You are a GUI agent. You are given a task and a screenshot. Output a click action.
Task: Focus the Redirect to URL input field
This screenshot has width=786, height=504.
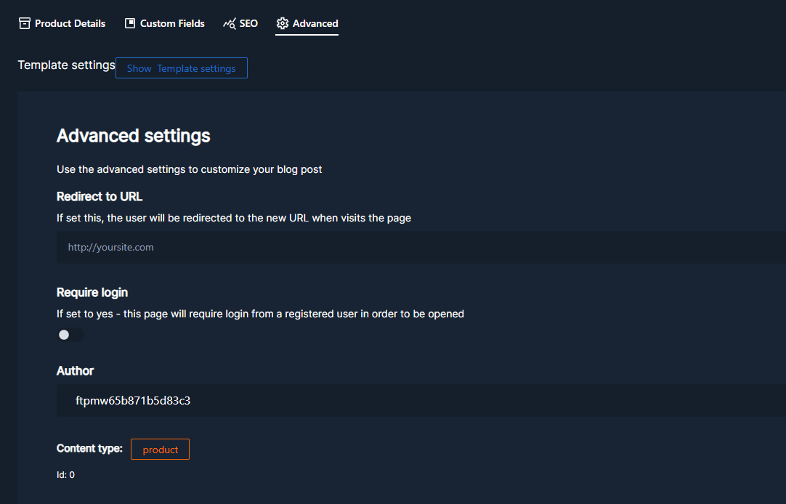(x=421, y=247)
